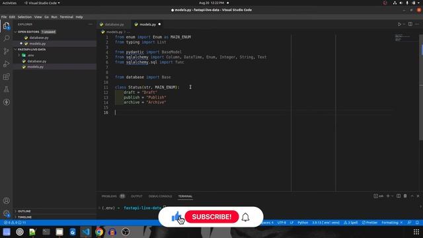Open run button dropdown arrow

coord(404,24)
